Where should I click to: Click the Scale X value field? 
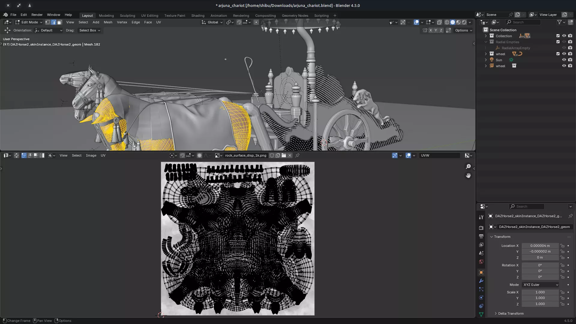(540, 292)
